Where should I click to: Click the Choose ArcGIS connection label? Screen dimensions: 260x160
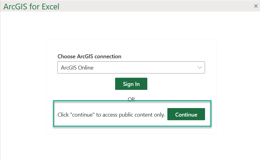coord(89,56)
